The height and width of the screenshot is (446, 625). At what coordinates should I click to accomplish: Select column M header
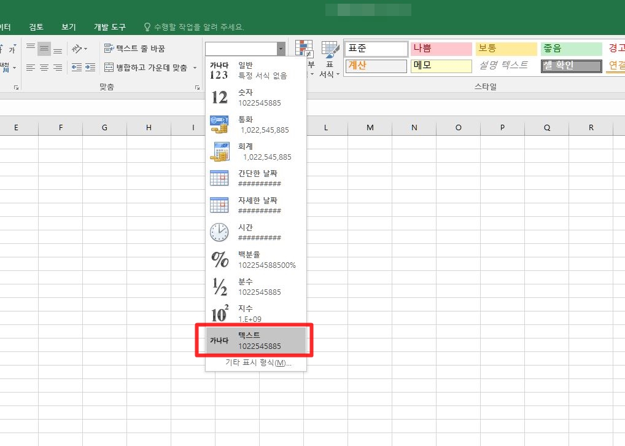[x=370, y=128]
